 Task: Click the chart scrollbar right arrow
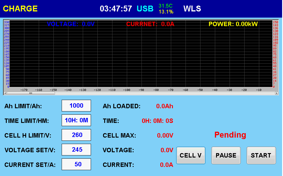[277, 93]
